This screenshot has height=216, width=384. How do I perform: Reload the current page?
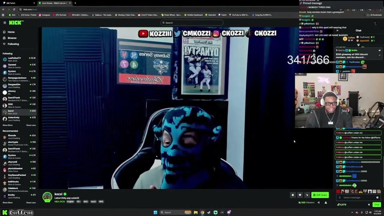(14, 9)
